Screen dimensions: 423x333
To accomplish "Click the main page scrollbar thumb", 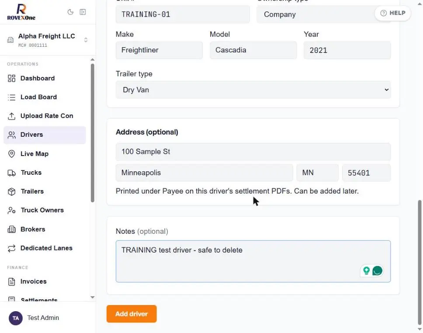I will [x=420, y=262].
